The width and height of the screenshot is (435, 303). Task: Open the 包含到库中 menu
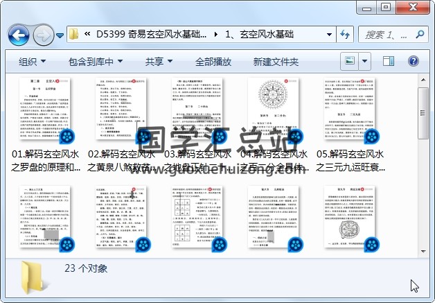coord(96,61)
